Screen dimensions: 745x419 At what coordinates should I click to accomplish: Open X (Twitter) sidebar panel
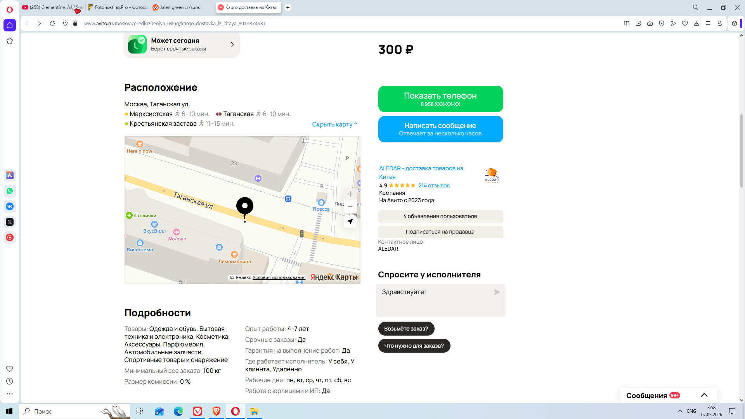click(10, 222)
